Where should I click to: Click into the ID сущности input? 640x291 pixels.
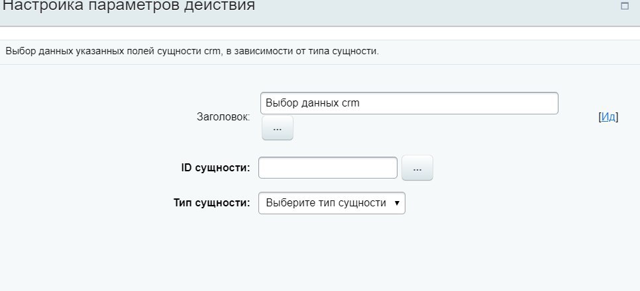tap(327, 168)
